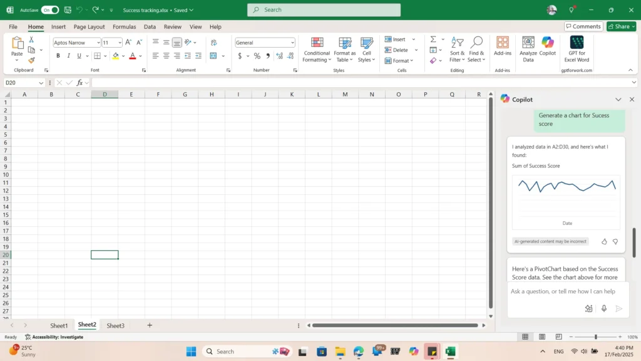Switch to Sheet3 tab
The image size is (641, 361).
(115, 326)
